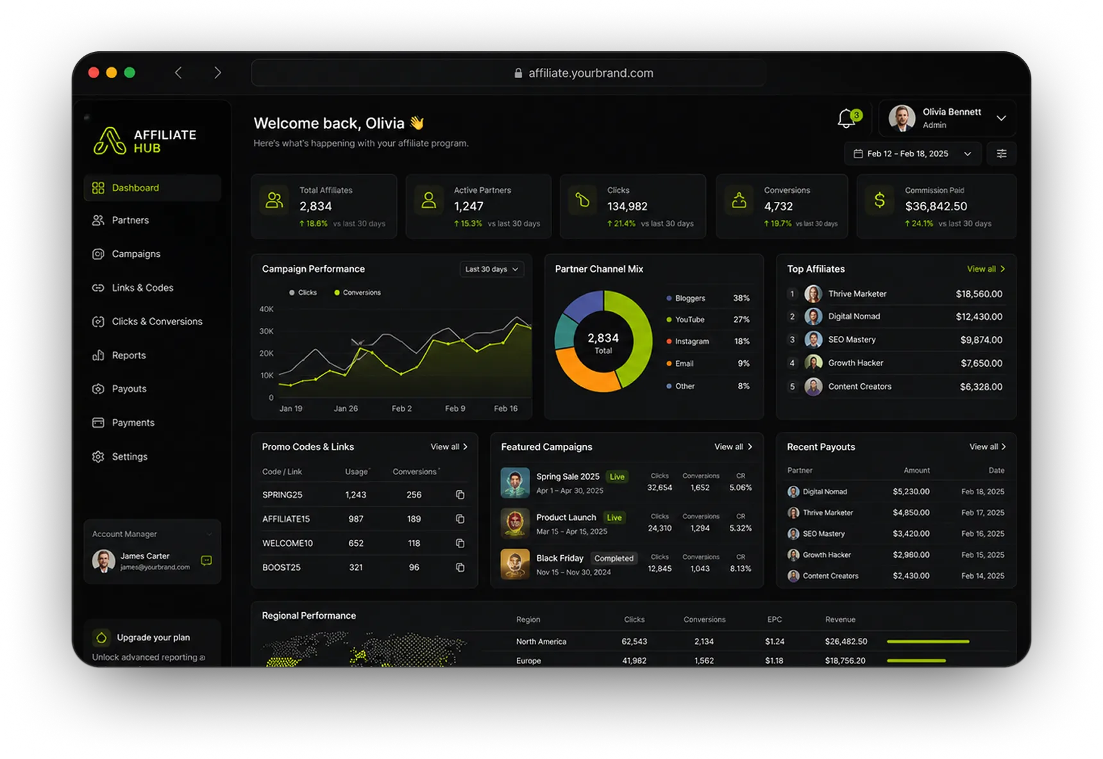Screen dimensions: 1103x759
Task: Toggle Bloggers segment in channel mix legend
Action: point(686,298)
